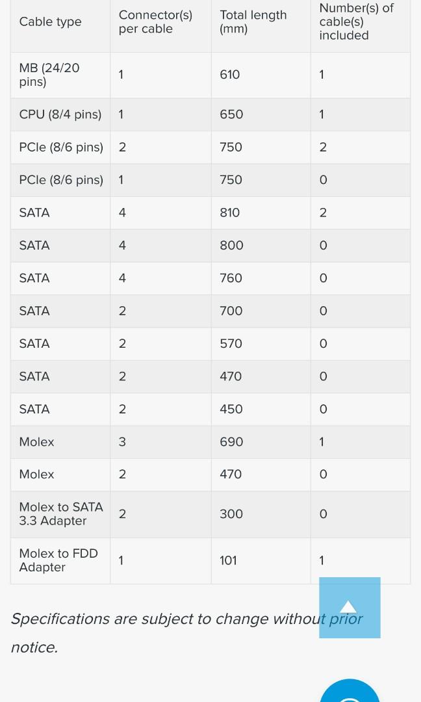Select the 101 FDD adapter length value
The height and width of the screenshot is (702, 421).
[x=228, y=560]
